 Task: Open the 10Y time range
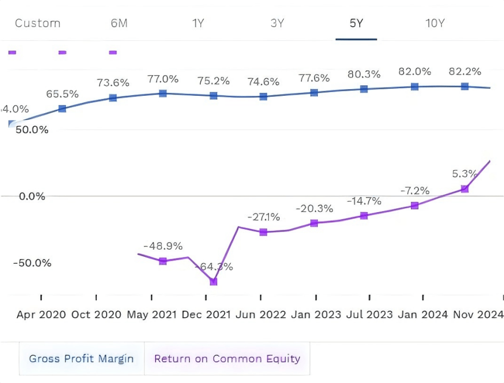coord(435,23)
